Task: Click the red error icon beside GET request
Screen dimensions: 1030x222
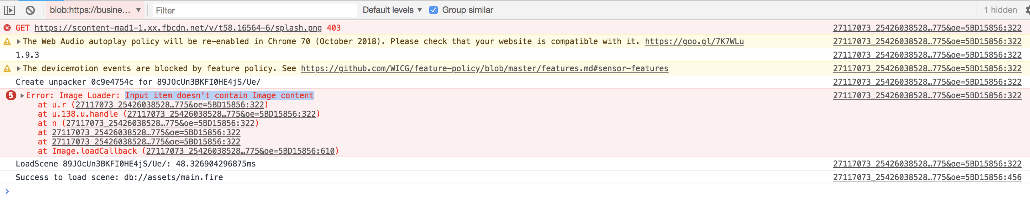Action: tap(7, 28)
